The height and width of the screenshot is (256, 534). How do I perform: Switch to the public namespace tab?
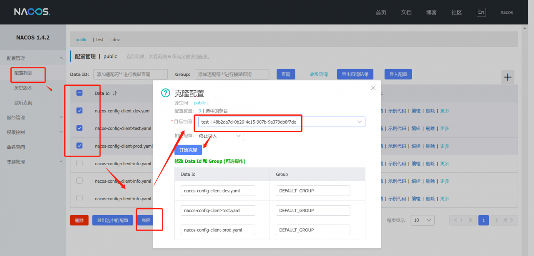(x=81, y=40)
